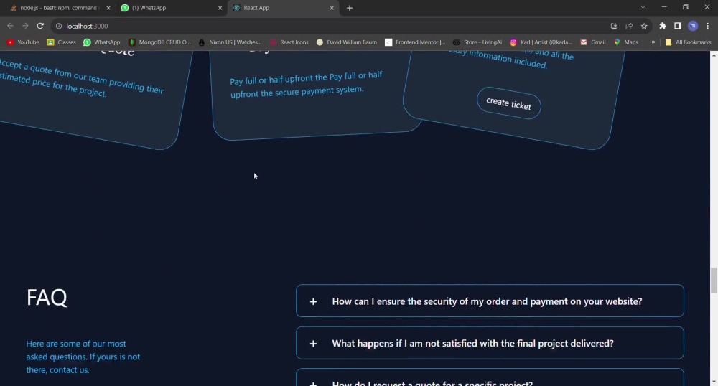Click the page scrollbar thumb
The height and width of the screenshot is (386, 718).
click(714, 281)
